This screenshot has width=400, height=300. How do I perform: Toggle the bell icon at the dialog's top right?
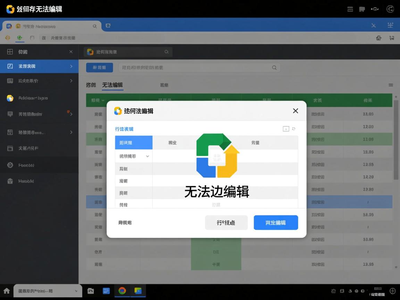(x=294, y=128)
